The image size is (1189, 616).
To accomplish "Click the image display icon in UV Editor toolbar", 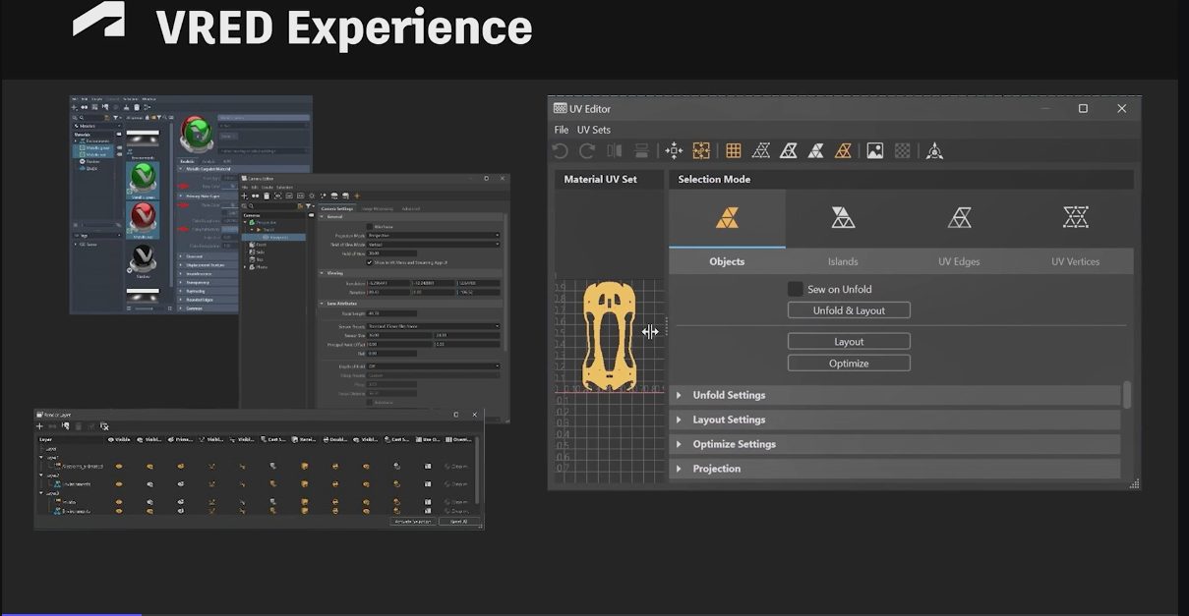I will [875, 150].
